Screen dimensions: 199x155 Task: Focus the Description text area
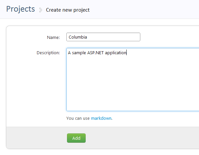(x=133, y=79)
